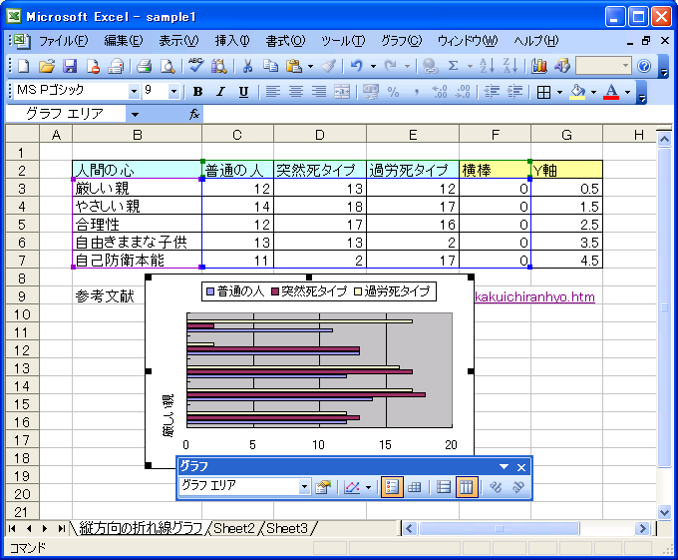Screen dimensions: 678x560
Task: Toggle Italic formatting
Action: click(221, 91)
